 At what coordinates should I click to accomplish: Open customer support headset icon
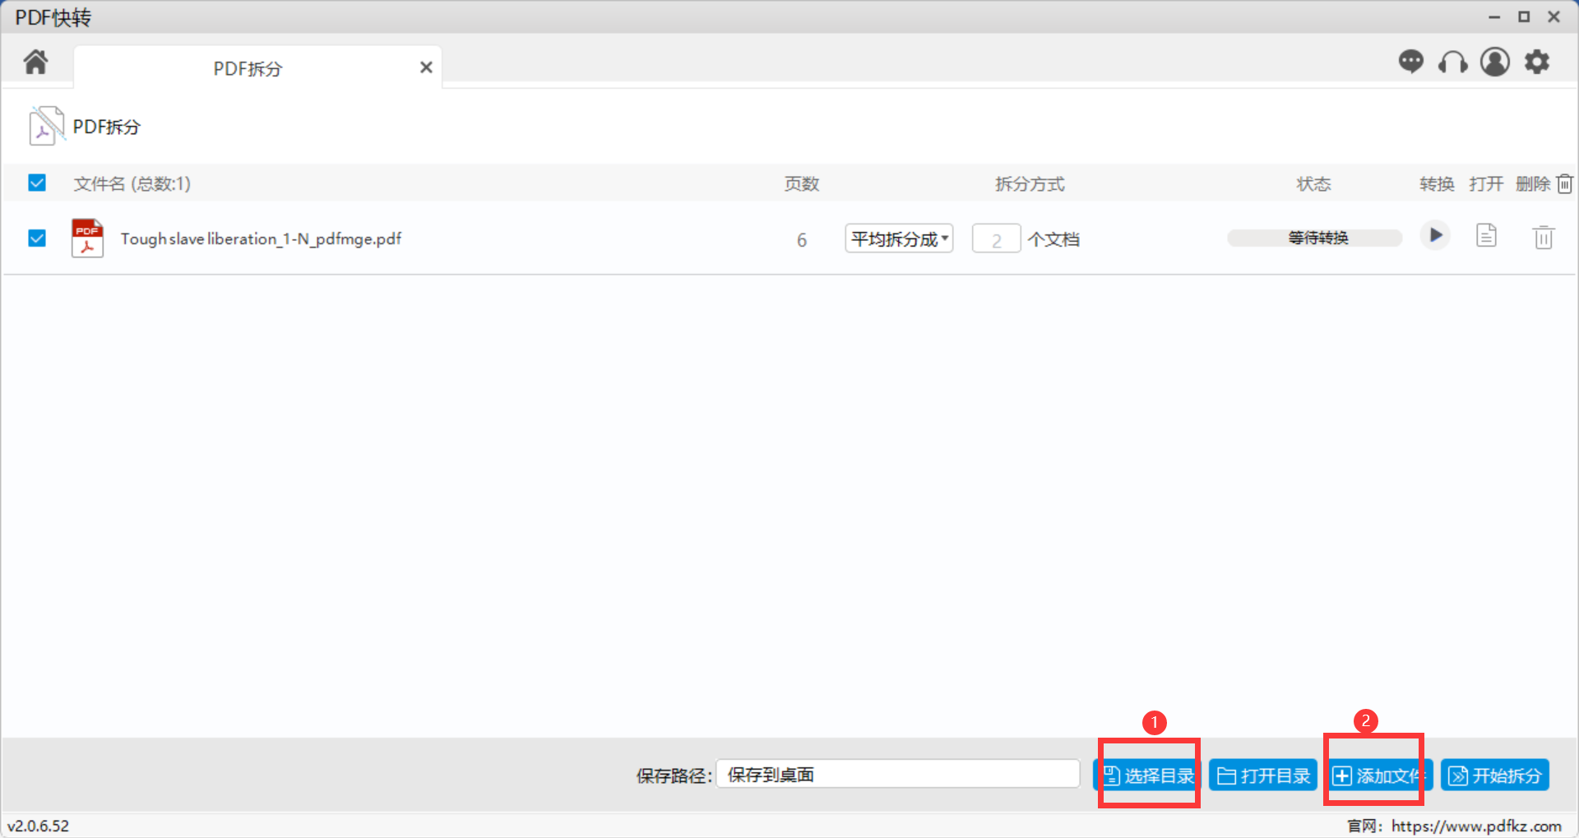coord(1452,63)
